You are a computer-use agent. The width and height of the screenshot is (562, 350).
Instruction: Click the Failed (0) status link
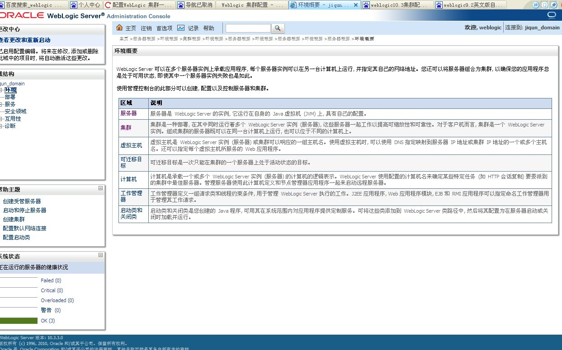pyautogui.click(x=51, y=280)
